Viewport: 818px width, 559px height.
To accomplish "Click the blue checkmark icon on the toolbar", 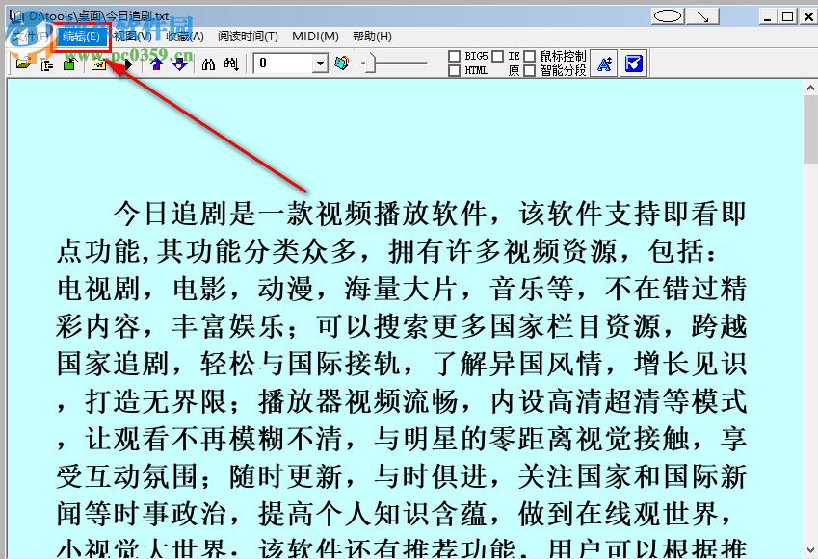I will (x=633, y=63).
